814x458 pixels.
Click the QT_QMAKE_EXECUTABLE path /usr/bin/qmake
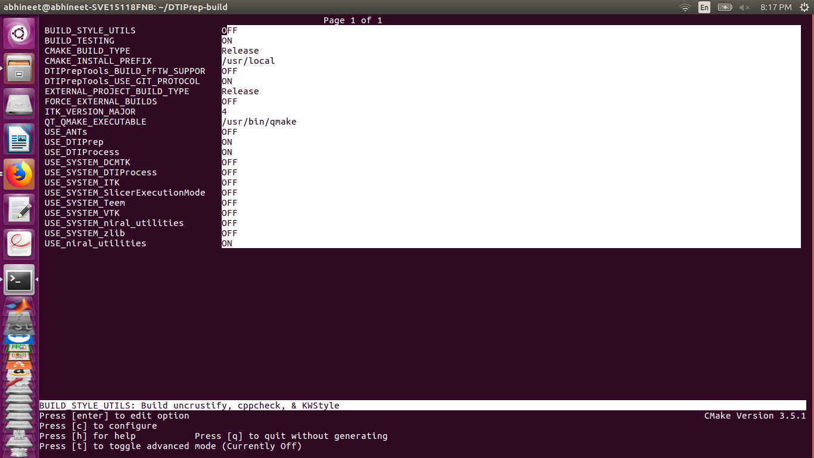click(x=259, y=122)
